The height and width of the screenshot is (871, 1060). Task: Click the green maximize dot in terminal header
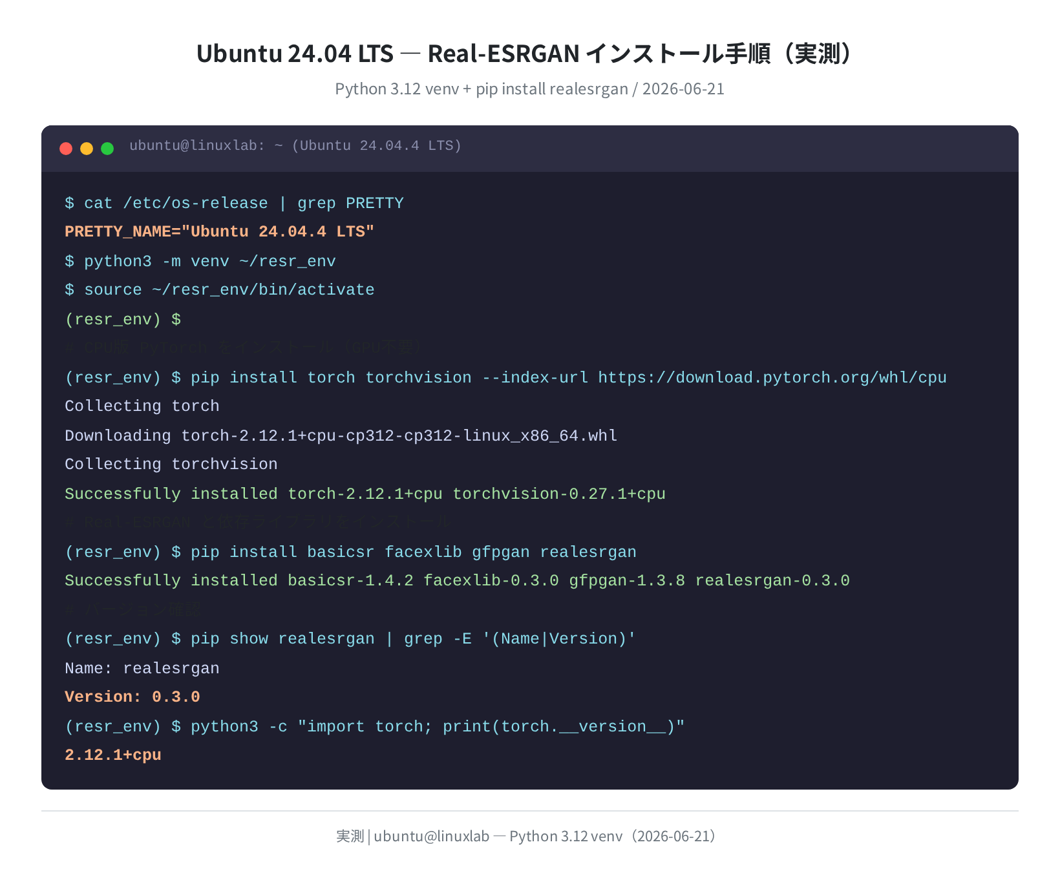[107, 149]
